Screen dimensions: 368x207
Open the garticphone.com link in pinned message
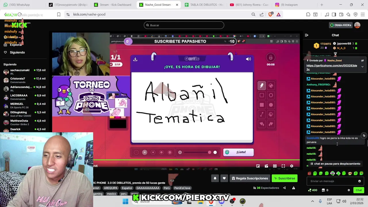coord(332,67)
